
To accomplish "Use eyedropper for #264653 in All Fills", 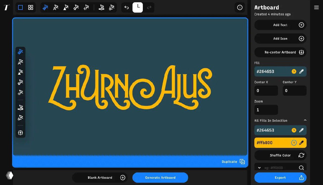I will click(x=301, y=130).
